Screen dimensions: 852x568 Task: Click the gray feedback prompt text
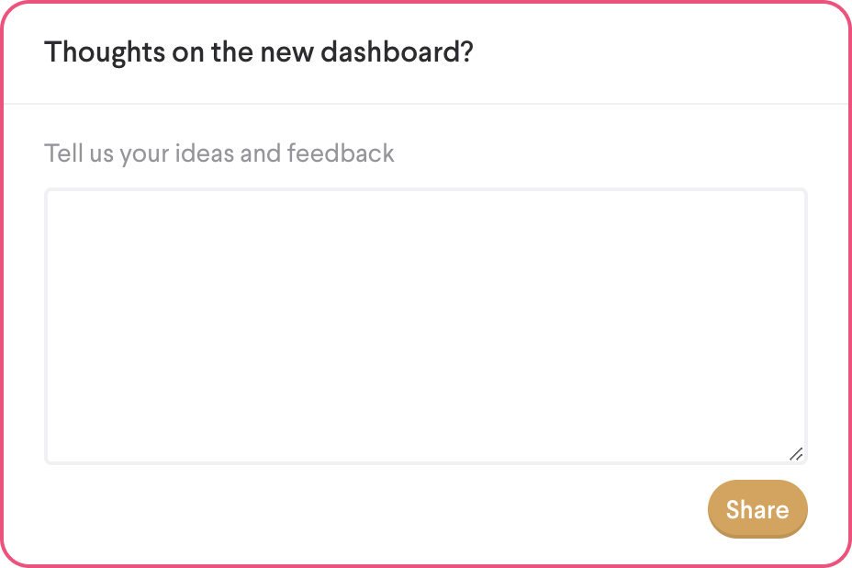[x=219, y=153]
